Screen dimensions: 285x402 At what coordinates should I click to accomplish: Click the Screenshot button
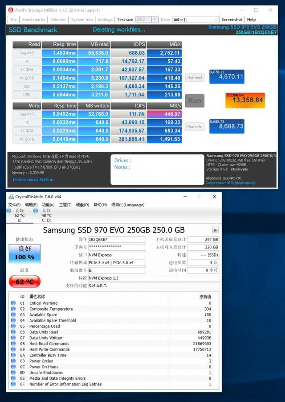click(x=232, y=20)
